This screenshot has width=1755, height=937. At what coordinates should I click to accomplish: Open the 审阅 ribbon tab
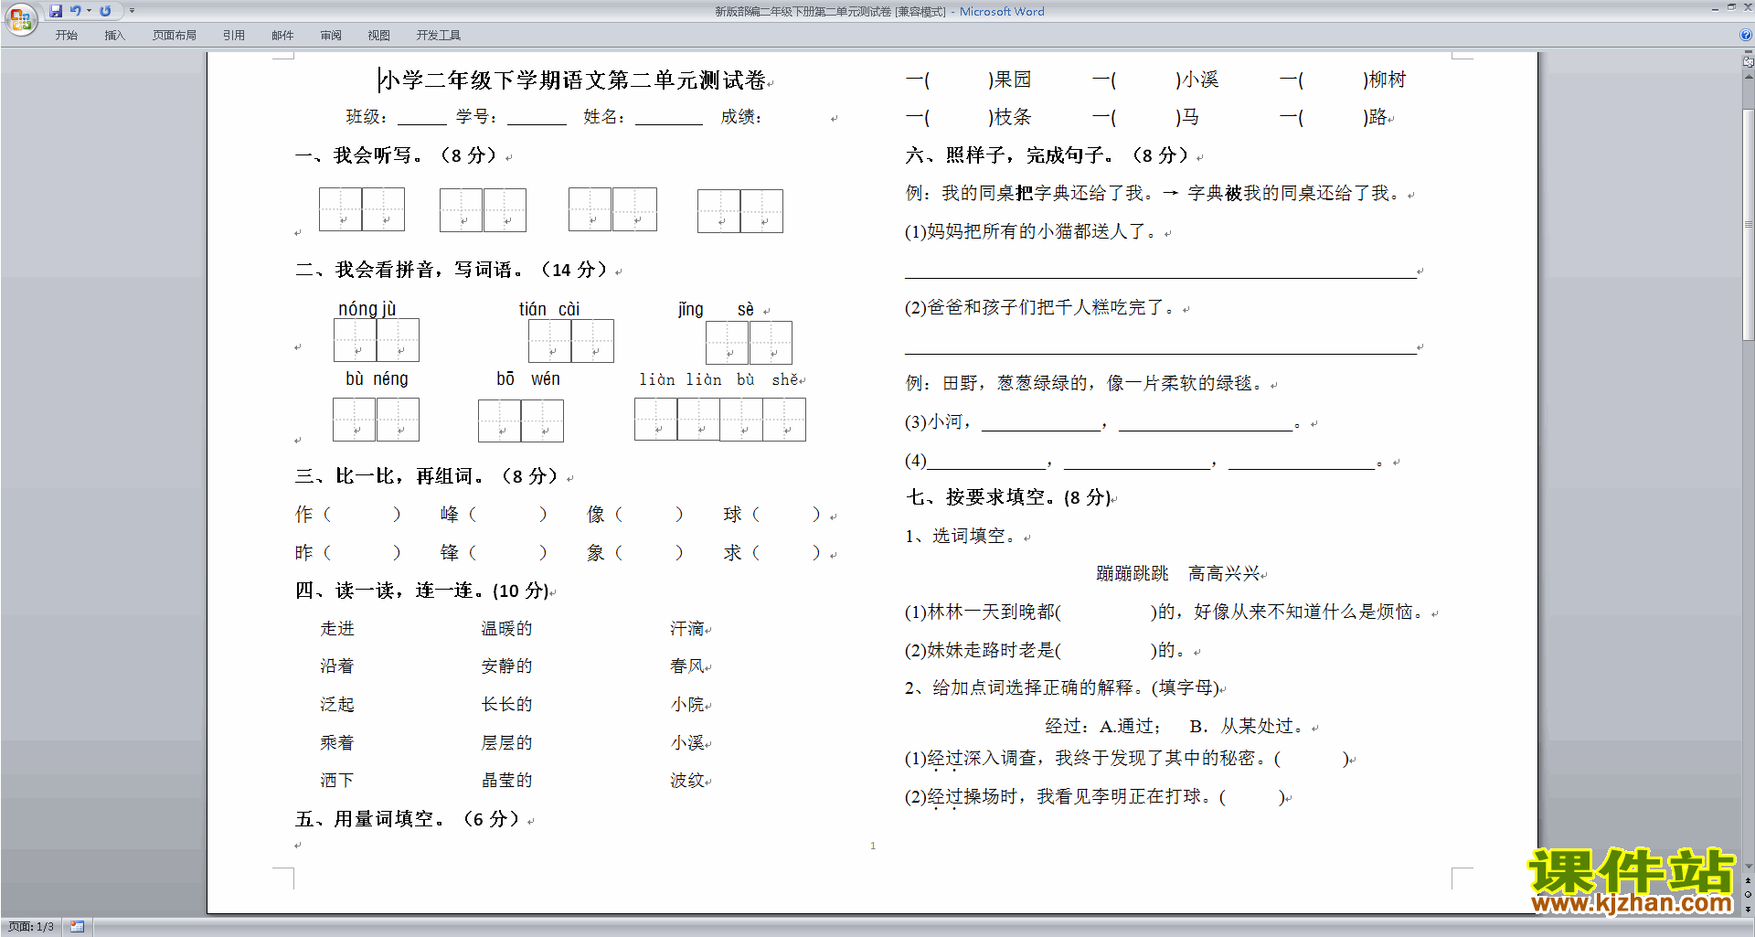(x=331, y=36)
